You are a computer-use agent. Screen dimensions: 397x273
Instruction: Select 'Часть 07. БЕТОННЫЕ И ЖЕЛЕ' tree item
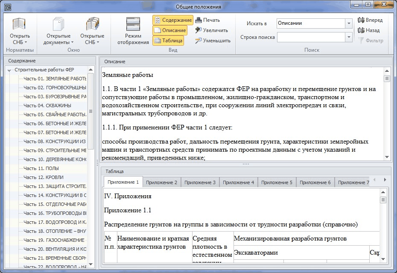[55, 132]
